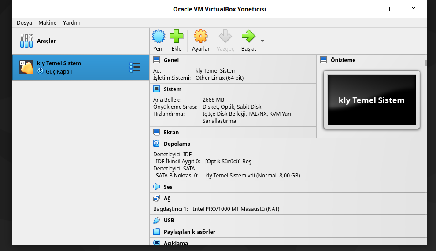Screen dimensions: 436x251
Task: Open machine menu list icon for kly Temel Sistem
Action: coord(135,67)
